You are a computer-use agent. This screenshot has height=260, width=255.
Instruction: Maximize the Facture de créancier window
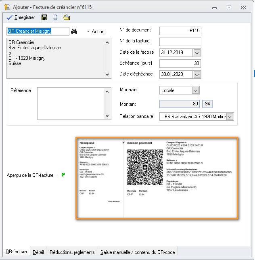pyautogui.click(x=229, y=7)
